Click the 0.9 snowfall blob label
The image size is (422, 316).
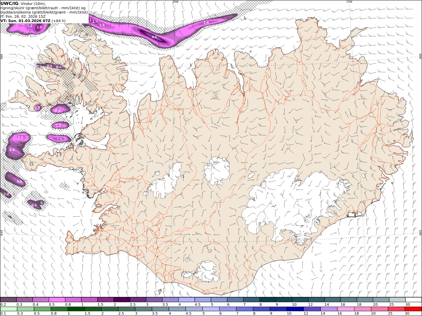pos(58,111)
